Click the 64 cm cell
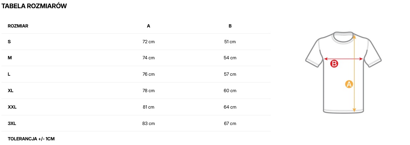This screenshot has width=410, height=145. [x=230, y=107]
